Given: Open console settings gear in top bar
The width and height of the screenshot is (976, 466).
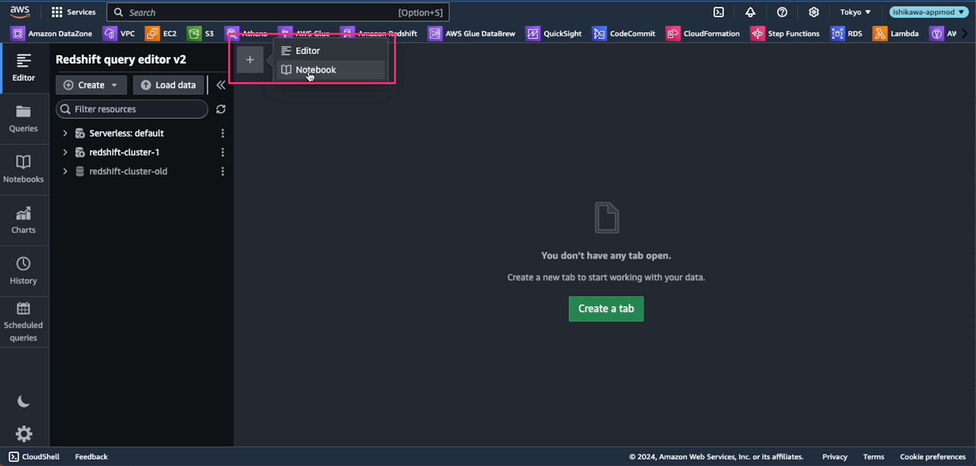Looking at the screenshot, I should point(813,12).
